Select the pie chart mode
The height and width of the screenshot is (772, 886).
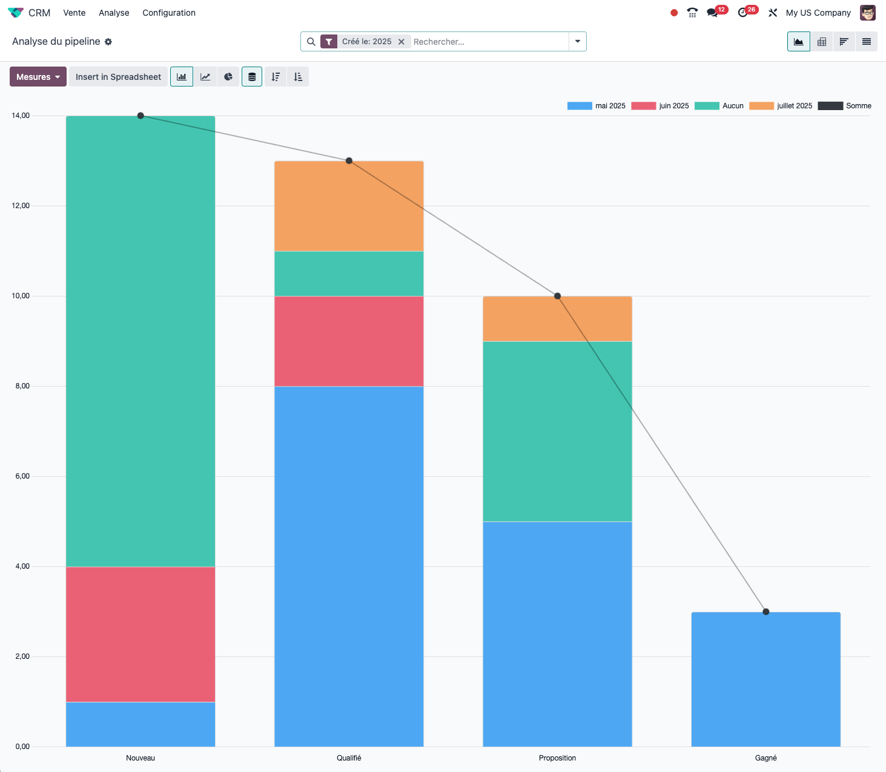coord(228,77)
